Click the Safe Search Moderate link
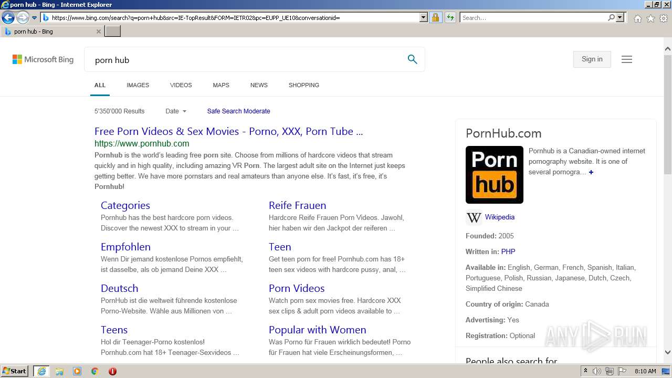 tap(238, 111)
